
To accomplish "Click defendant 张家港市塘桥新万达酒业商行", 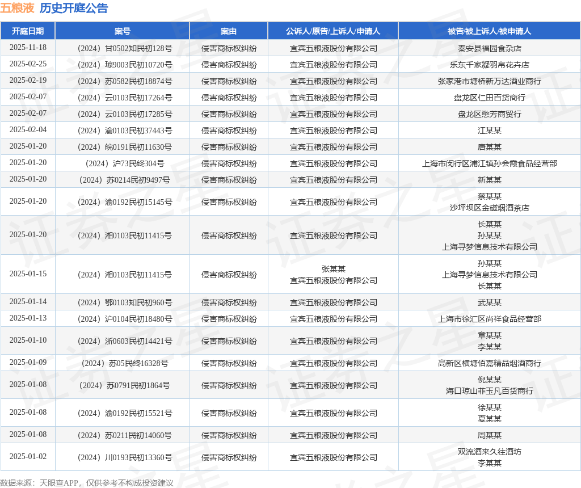I will (x=489, y=81).
